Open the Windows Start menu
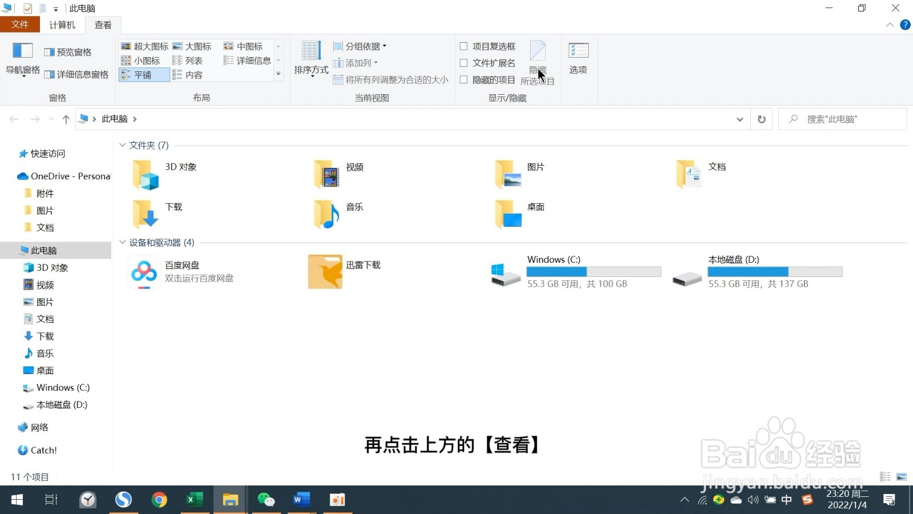Screen dimensions: 913x514 pos(17,500)
